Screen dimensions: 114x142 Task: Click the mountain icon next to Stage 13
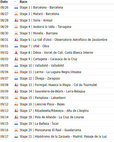[x=16, y=85]
